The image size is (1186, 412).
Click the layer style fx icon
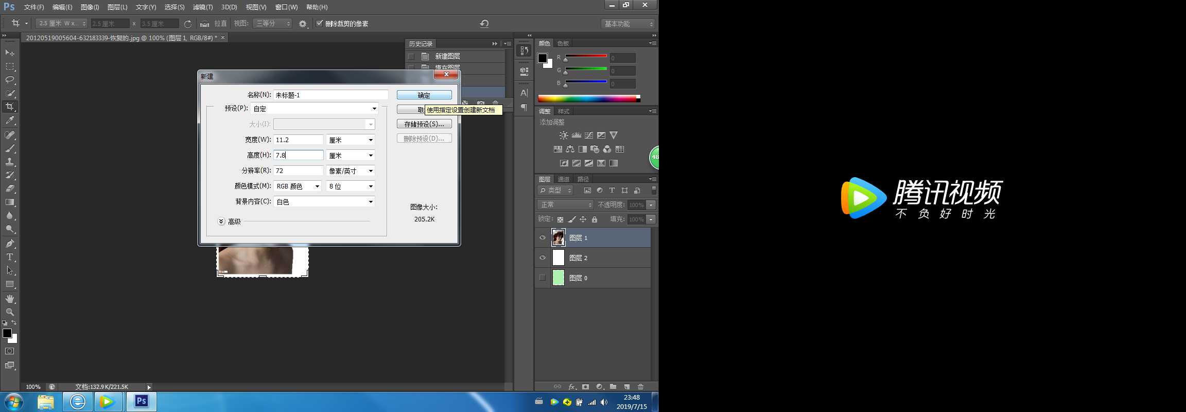[x=571, y=387]
